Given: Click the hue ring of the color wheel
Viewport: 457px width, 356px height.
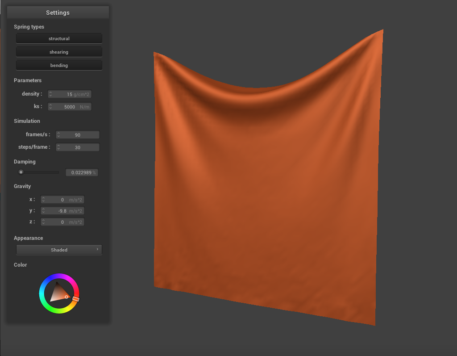Looking at the screenshot, I should (x=59, y=276).
